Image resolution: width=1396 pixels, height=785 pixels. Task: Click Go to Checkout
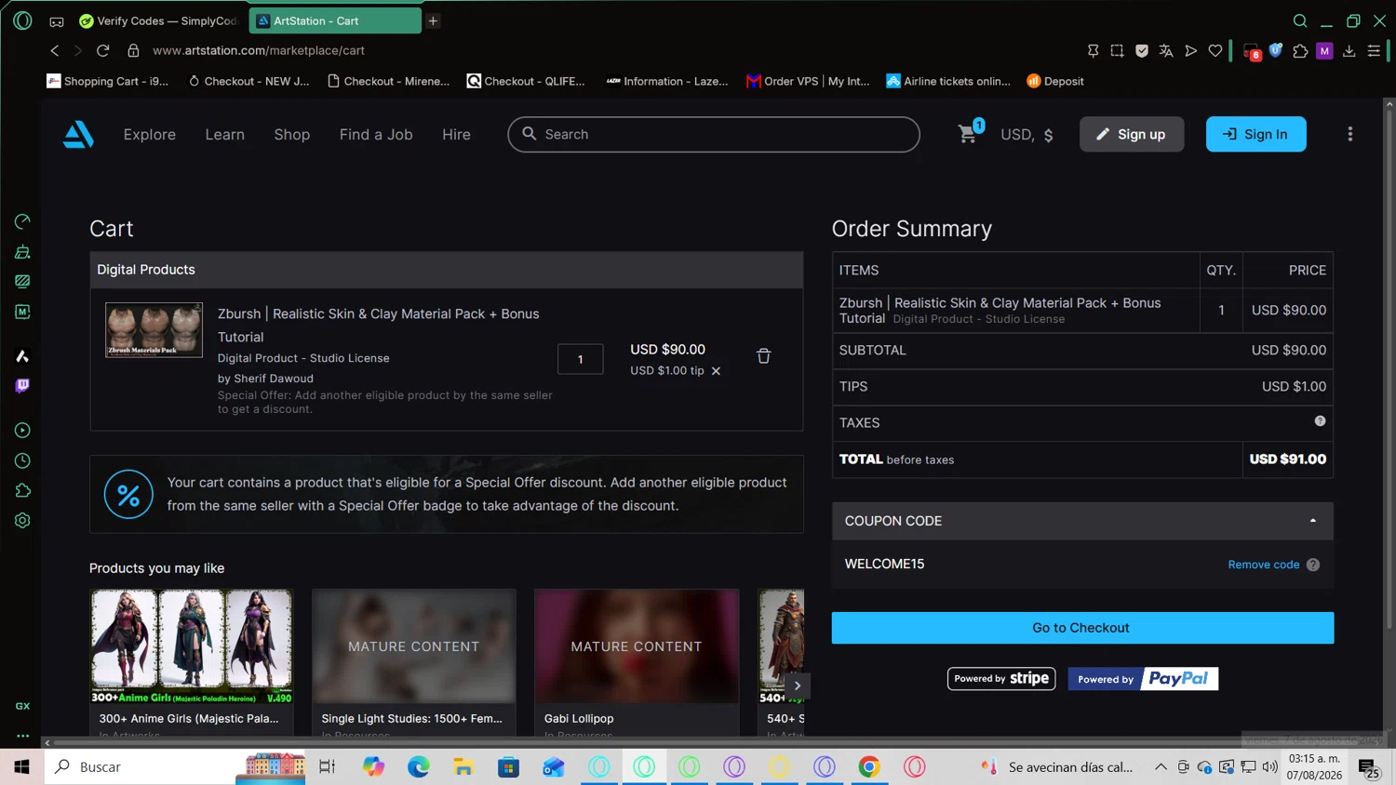(x=1082, y=628)
